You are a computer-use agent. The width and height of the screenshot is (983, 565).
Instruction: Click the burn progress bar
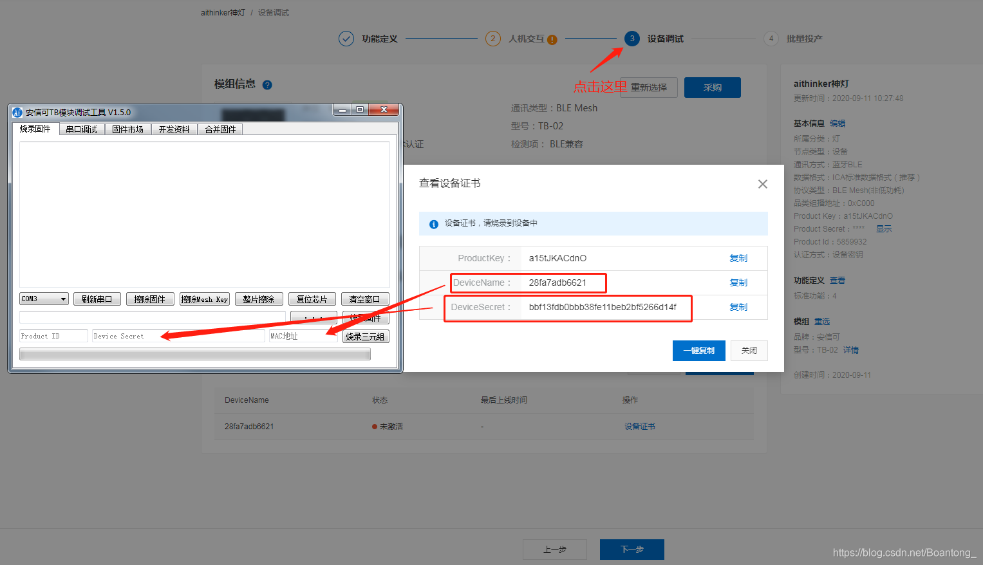[x=195, y=354]
